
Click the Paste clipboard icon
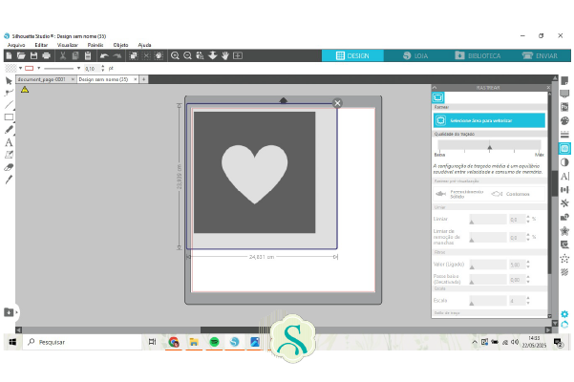(x=88, y=55)
